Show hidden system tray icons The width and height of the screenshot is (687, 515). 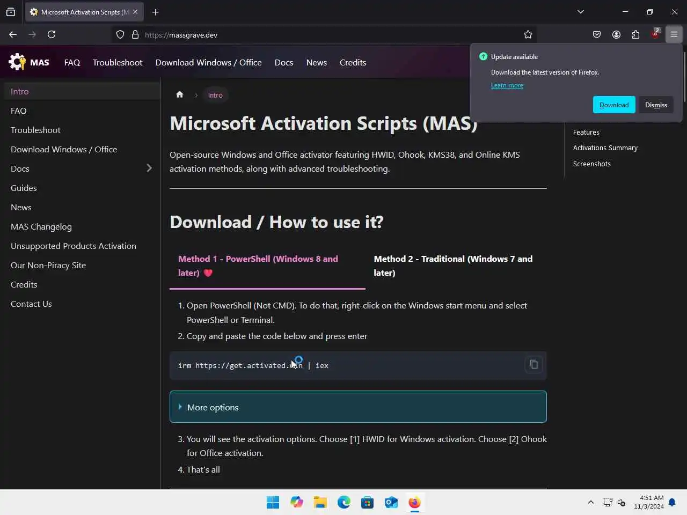[590, 502]
